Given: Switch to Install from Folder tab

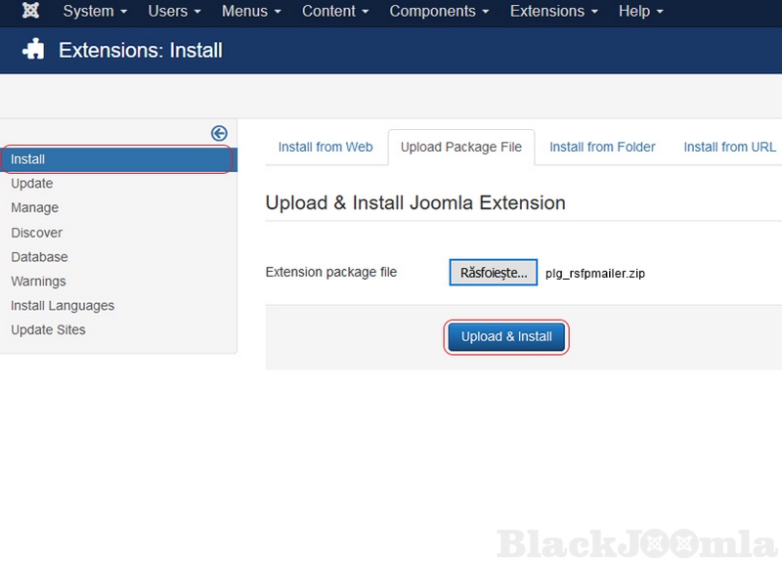Looking at the screenshot, I should [x=602, y=147].
